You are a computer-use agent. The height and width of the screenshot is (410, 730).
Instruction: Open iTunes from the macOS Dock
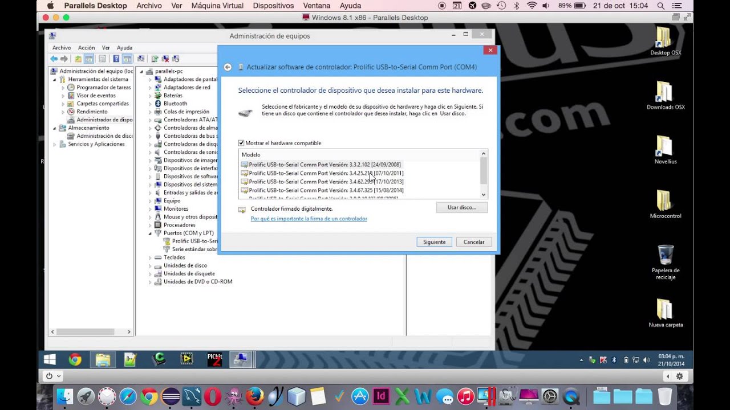(465, 396)
